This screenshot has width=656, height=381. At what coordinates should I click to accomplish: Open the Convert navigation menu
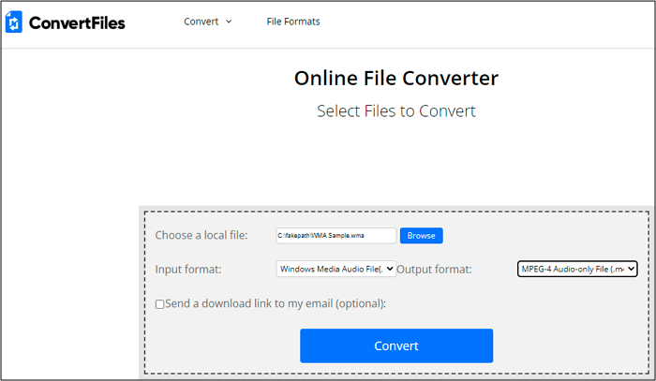(201, 22)
